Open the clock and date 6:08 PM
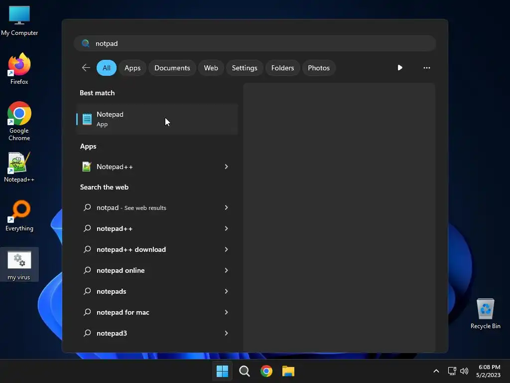The image size is (510, 383). pyautogui.click(x=489, y=371)
